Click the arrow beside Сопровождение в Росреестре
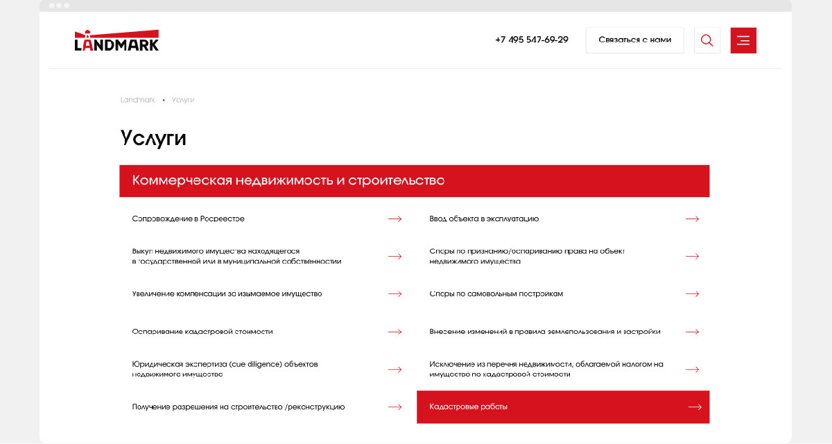Viewport: 832px width, 444px height. pyautogui.click(x=395, y=219)
